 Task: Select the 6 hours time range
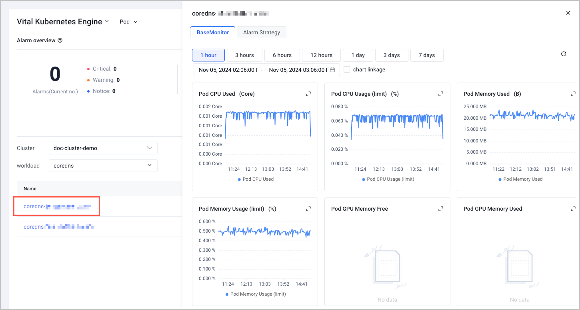282,55
